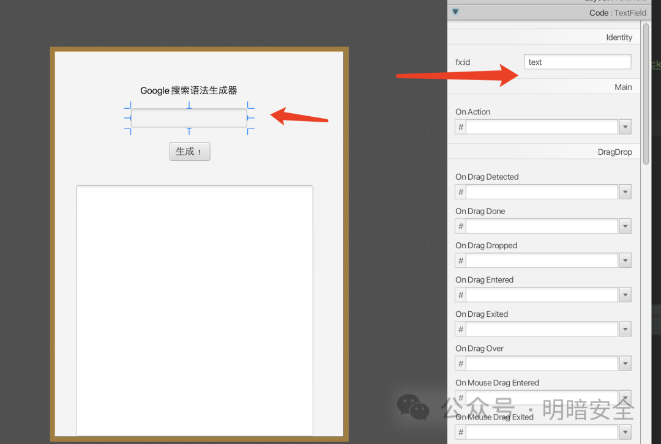The image size is (661, 444).
Task: Open the On Action dropdown arrow
Action: (x=625, y=127)
